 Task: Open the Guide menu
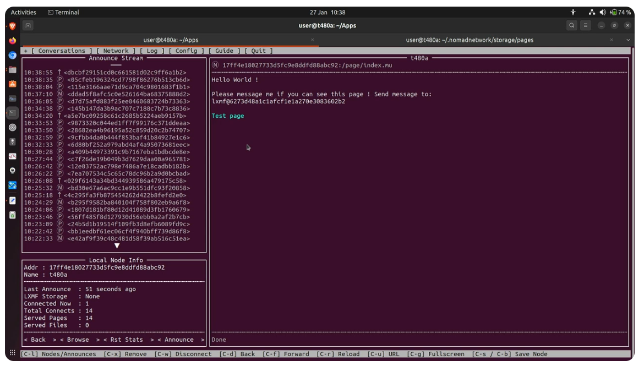[224, 51]
